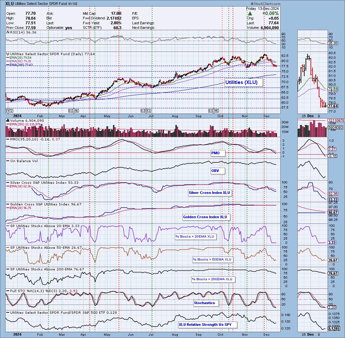Click the EMA(50) 79.35 price legend
Screen dimensions: 345x338
click(x=19, y=61)
